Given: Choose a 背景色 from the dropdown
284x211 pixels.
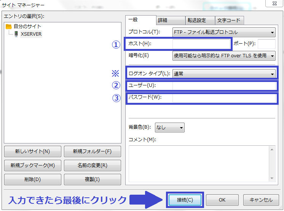Looking at the screenshot, I should click(169, 128).
